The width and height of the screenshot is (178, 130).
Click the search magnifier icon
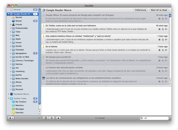pyautogui.click(x=142, y=118)
